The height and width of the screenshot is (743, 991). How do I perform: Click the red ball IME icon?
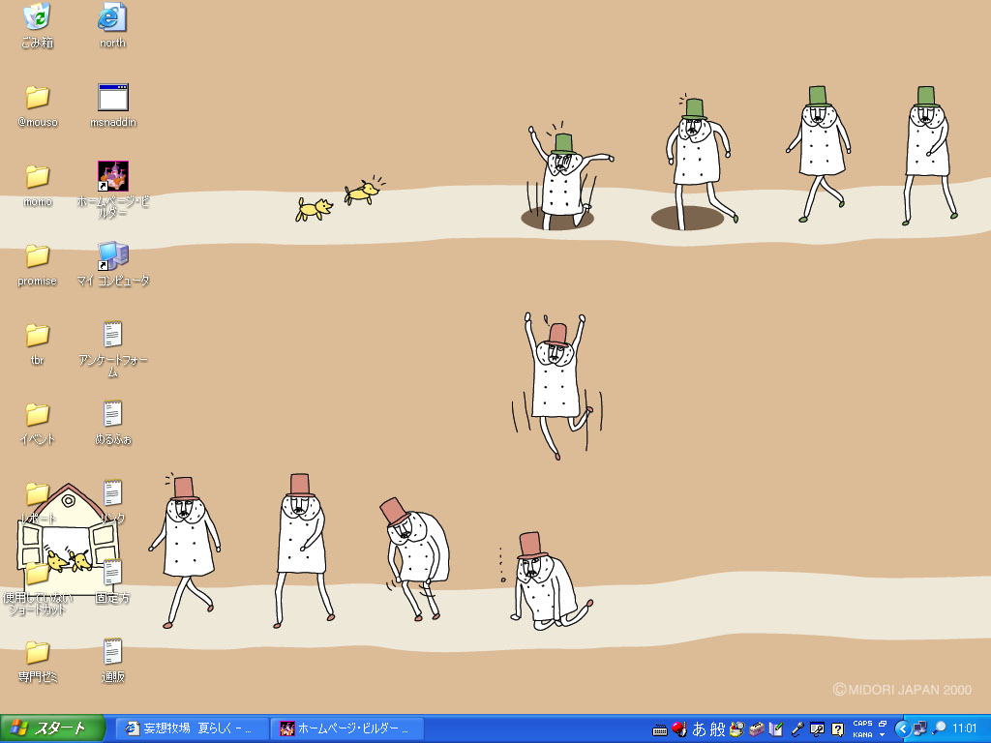679,729
